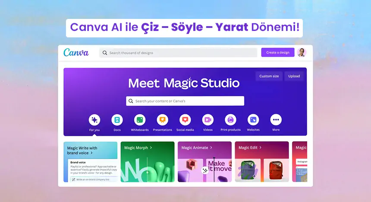Screen dimensions: 371x202
Task: Click the "Custom size" button
Action: pyautogui.click(x=269, y=76)
